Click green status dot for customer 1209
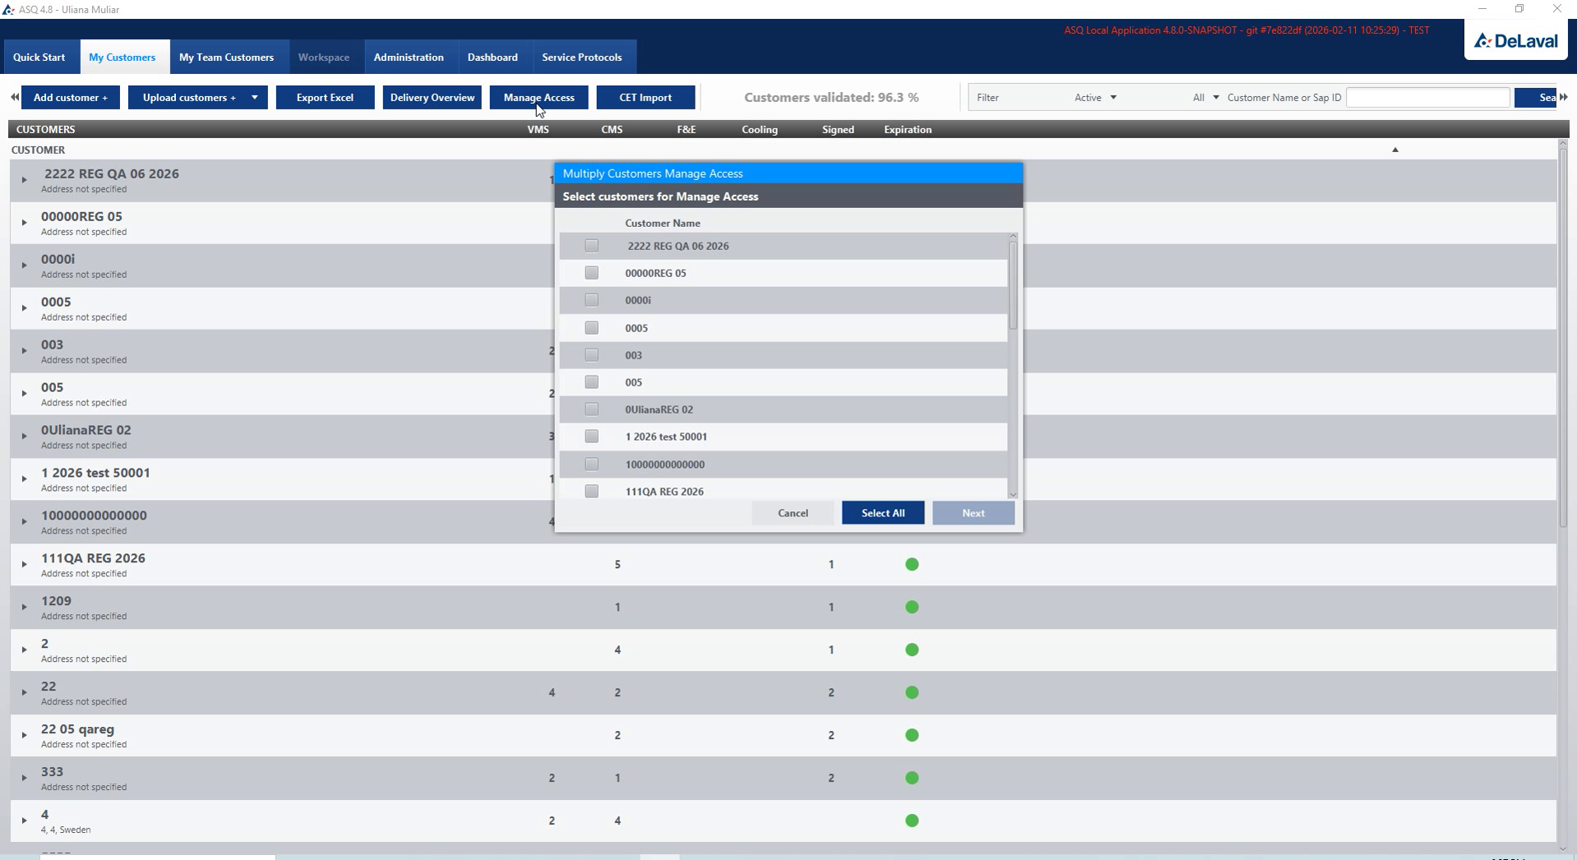The width and height of the screenshot is (1577, 860). [912, 607]
